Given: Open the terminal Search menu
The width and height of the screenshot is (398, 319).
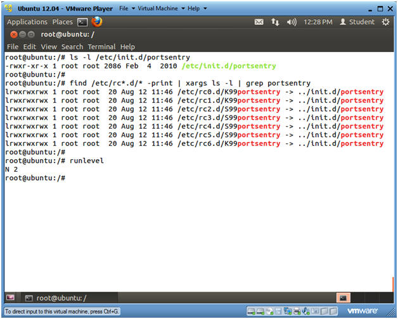Looking at the screenshot, I should [72, 47].
